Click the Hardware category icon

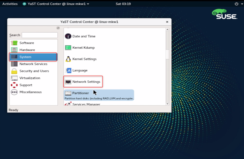14,50
